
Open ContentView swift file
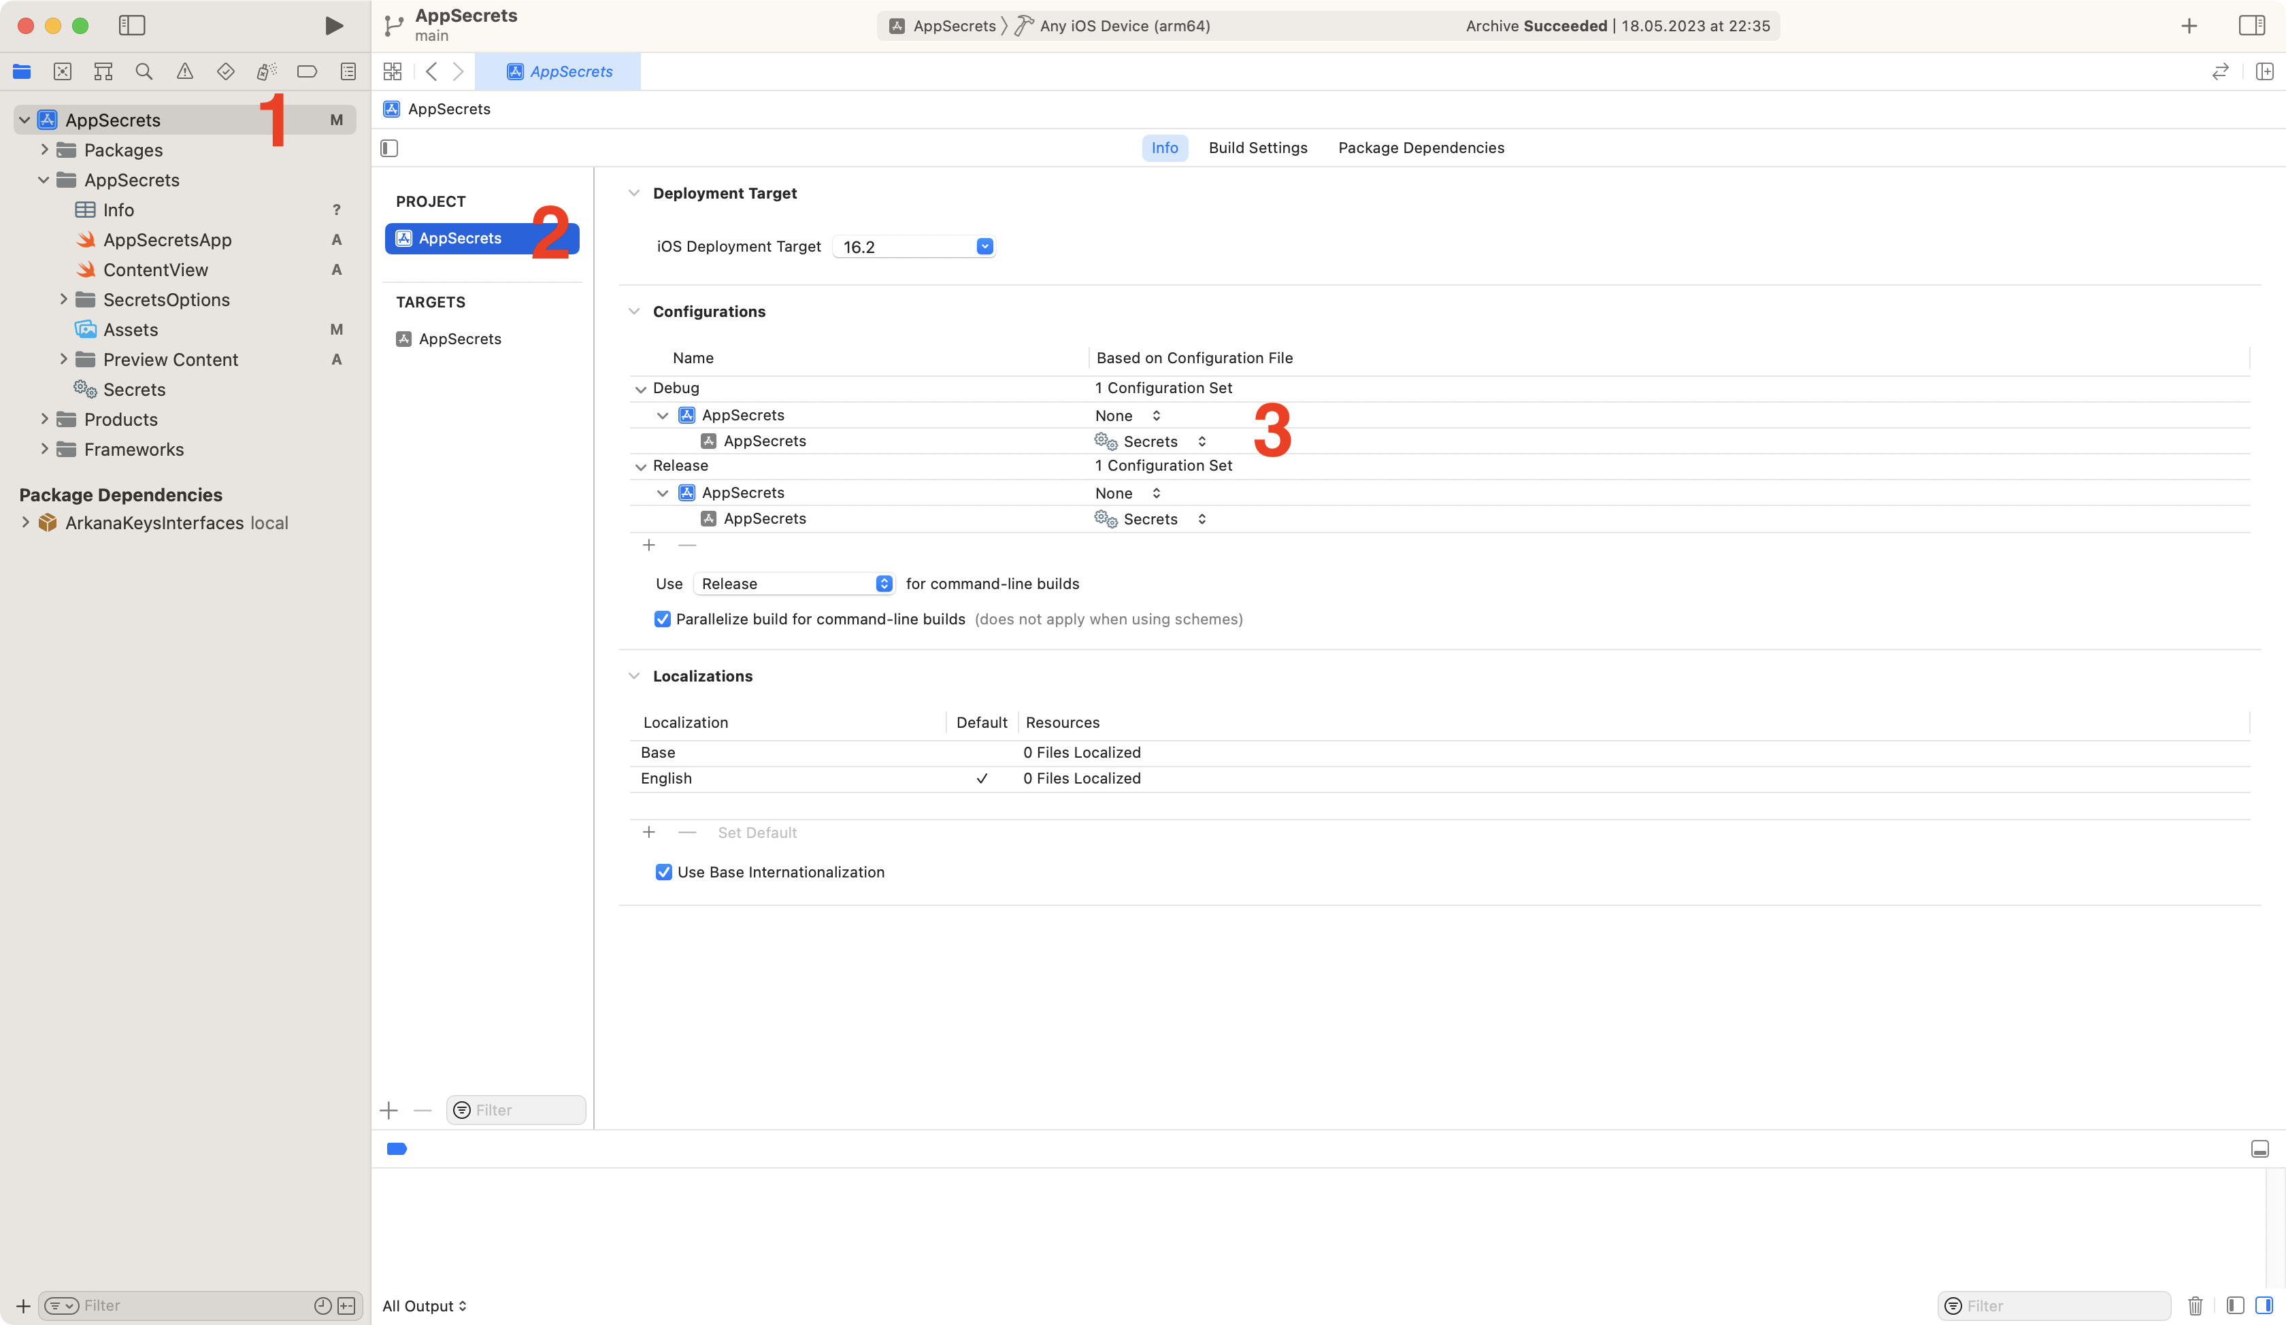155,269
